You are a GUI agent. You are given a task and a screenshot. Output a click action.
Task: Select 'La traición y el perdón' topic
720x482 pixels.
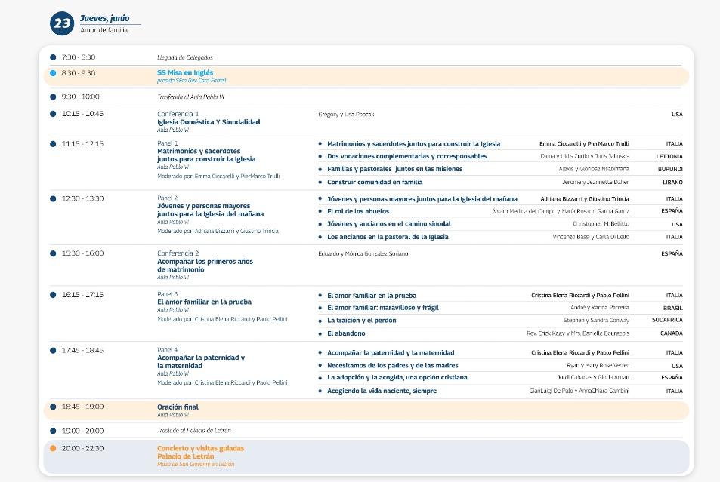point(361,321)
